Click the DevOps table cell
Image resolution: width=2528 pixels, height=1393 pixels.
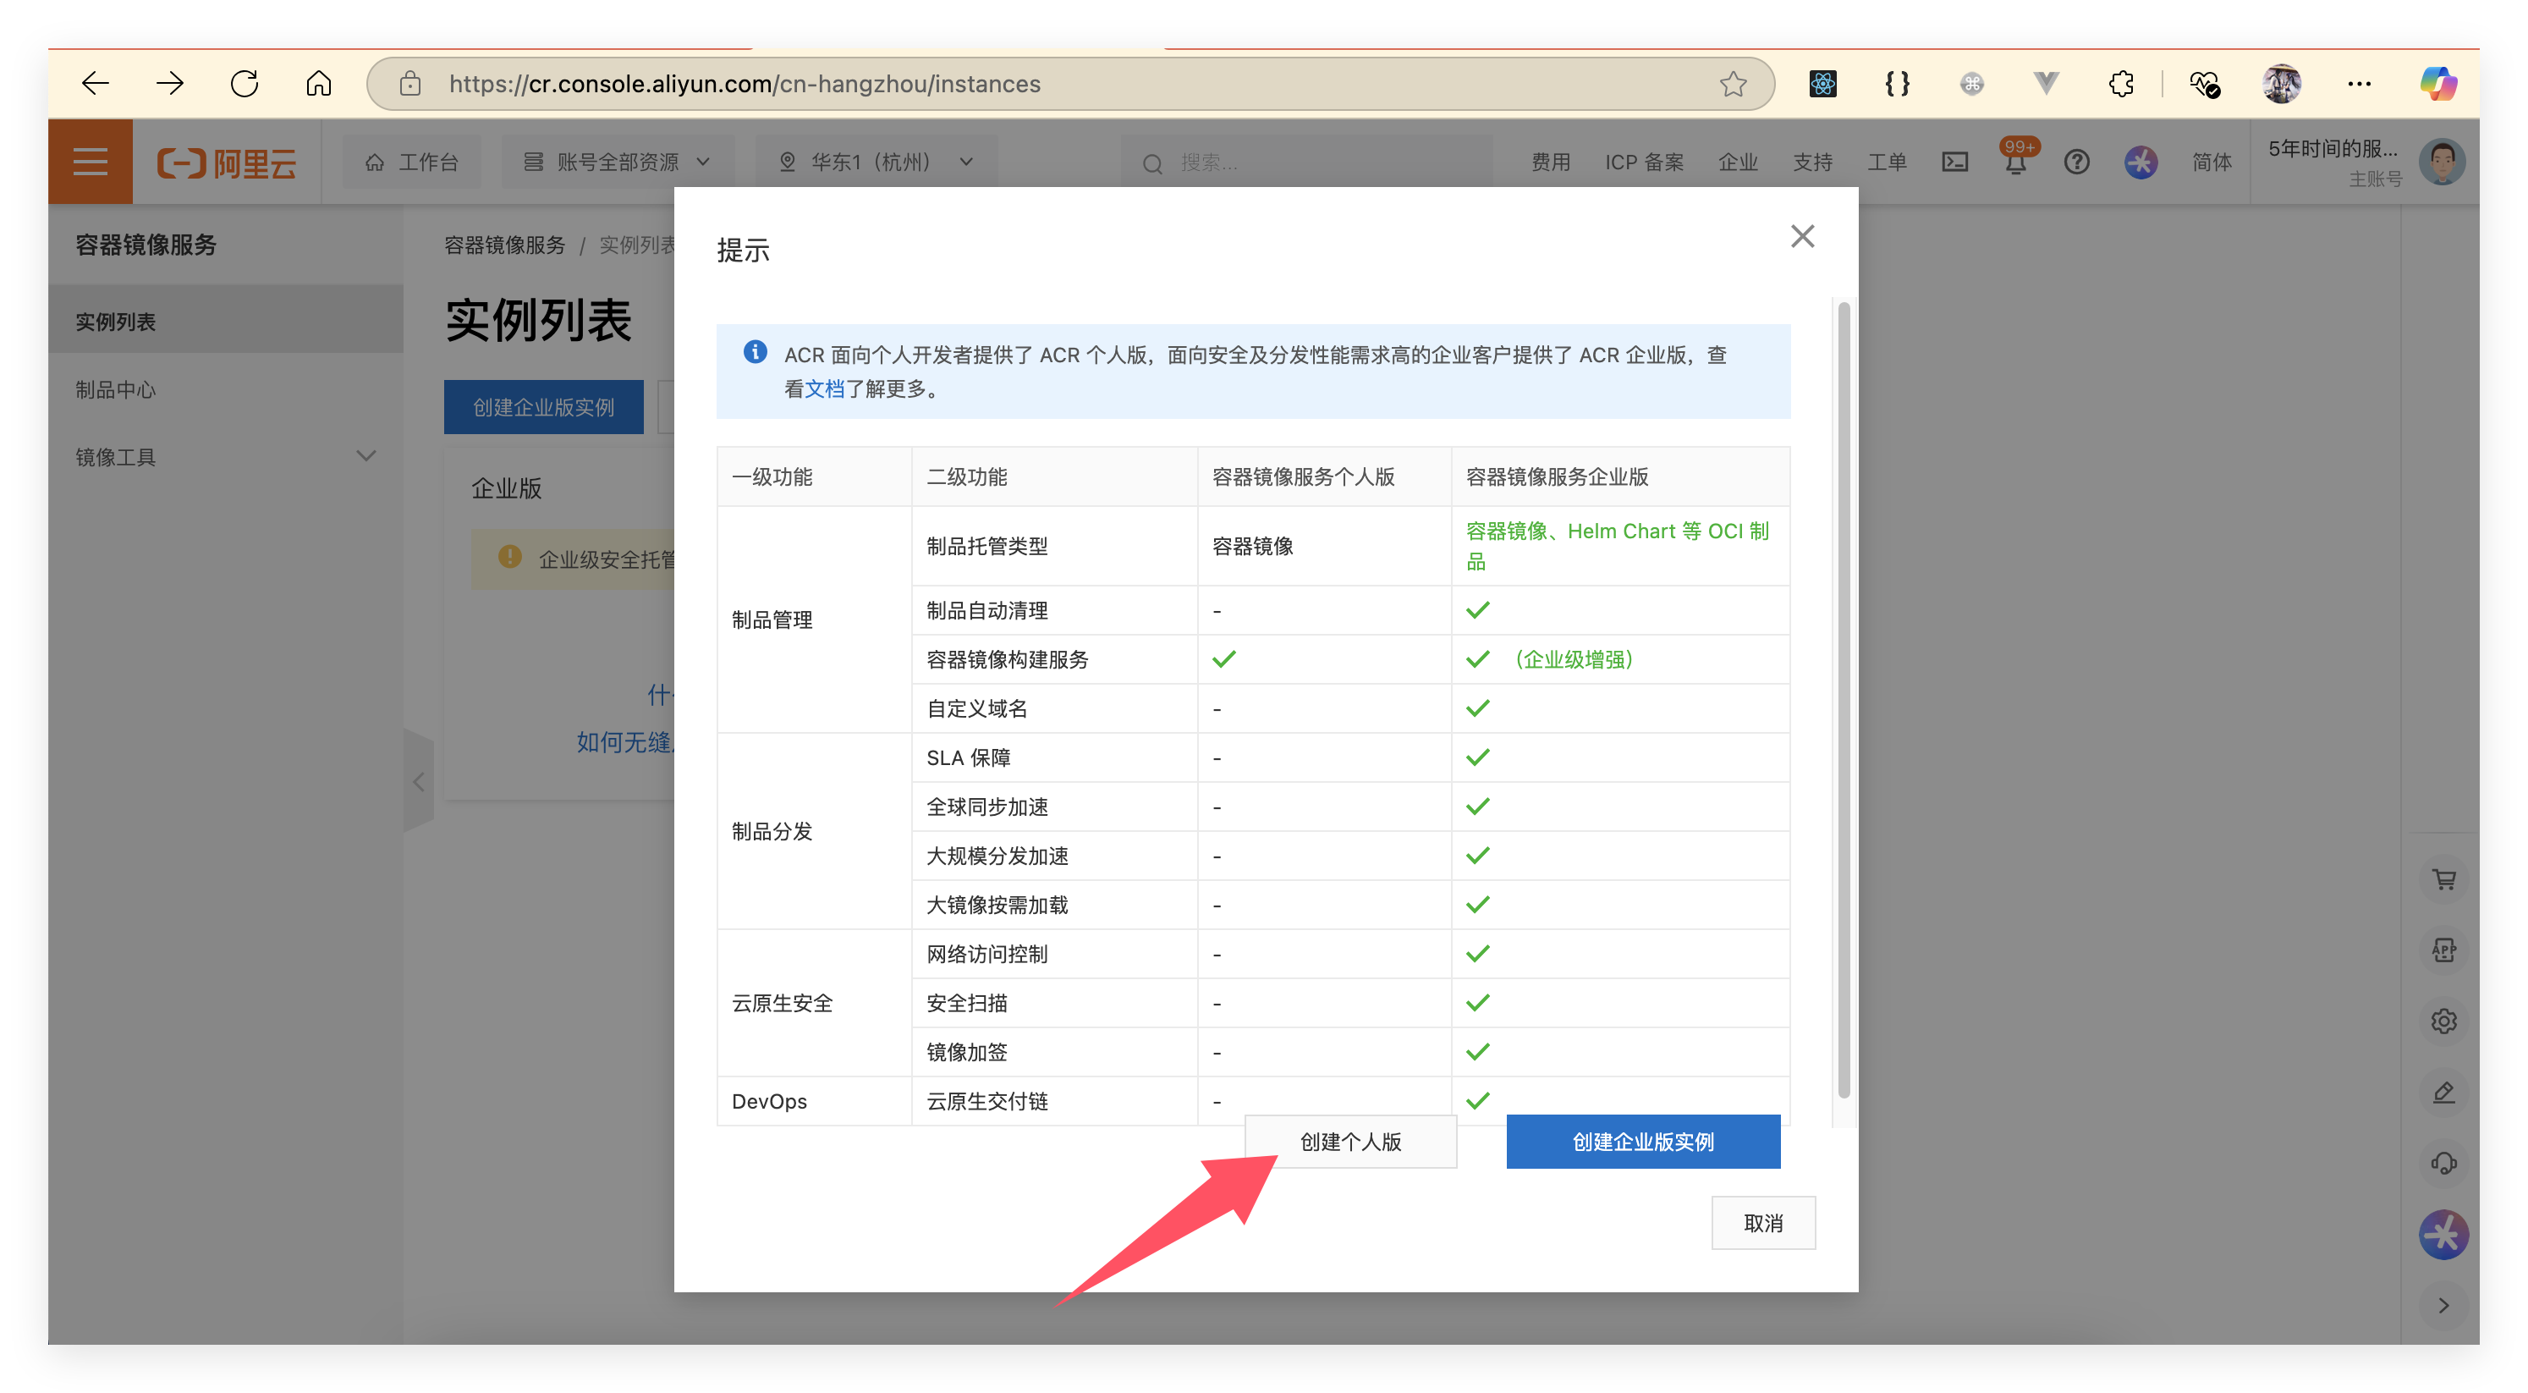click(x=815, y=1101)
